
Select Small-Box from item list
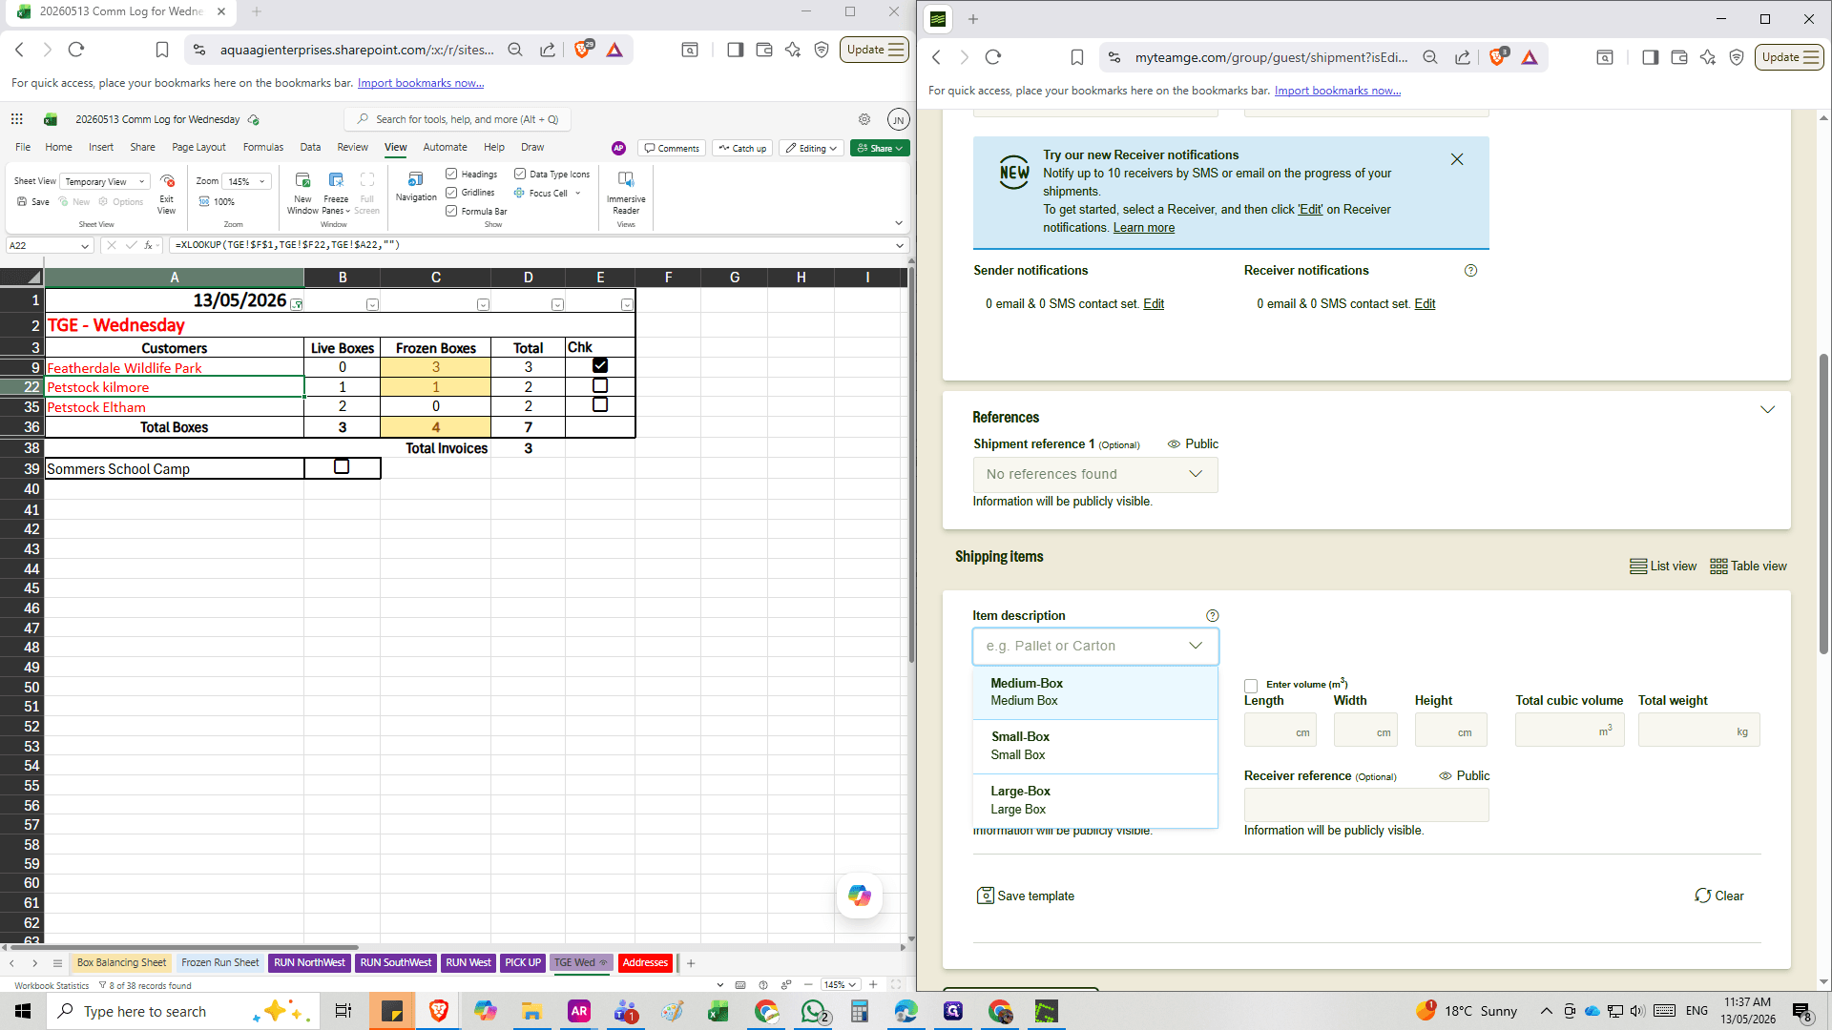pyautogui.click(x=1095, y=746)
